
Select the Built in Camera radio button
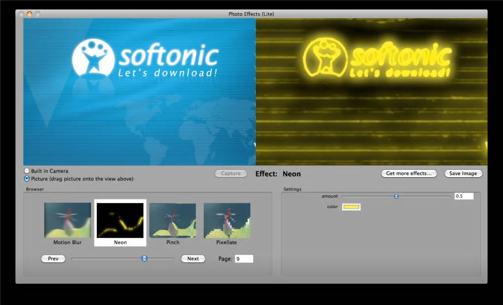(27, 171)
